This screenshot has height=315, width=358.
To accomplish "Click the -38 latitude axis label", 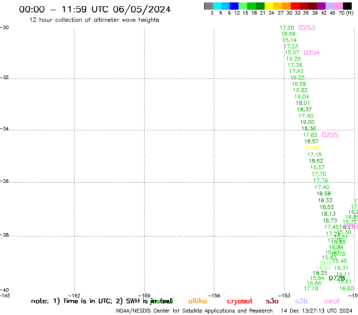I will 4,235.
